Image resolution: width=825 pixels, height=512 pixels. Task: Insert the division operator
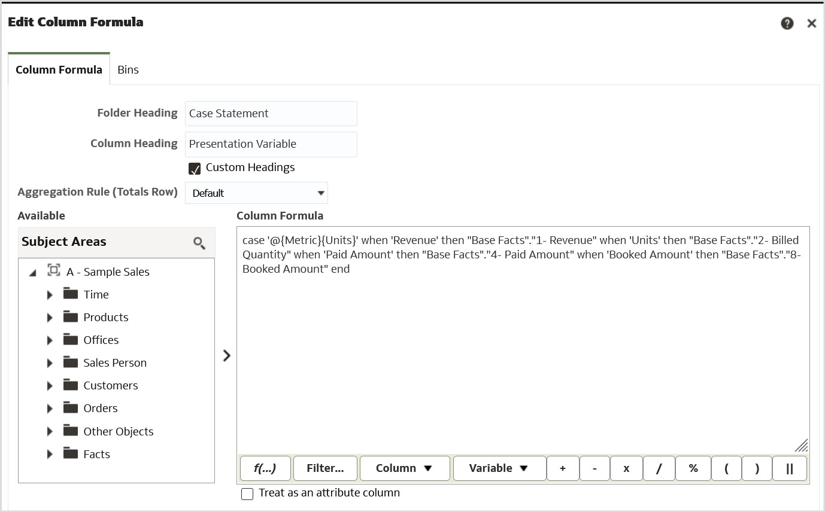tap(659, 468)
